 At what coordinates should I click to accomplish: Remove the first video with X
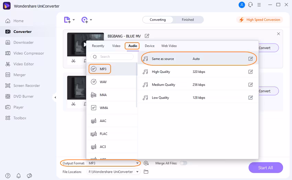pyautogui.click(x=278, y=34)
